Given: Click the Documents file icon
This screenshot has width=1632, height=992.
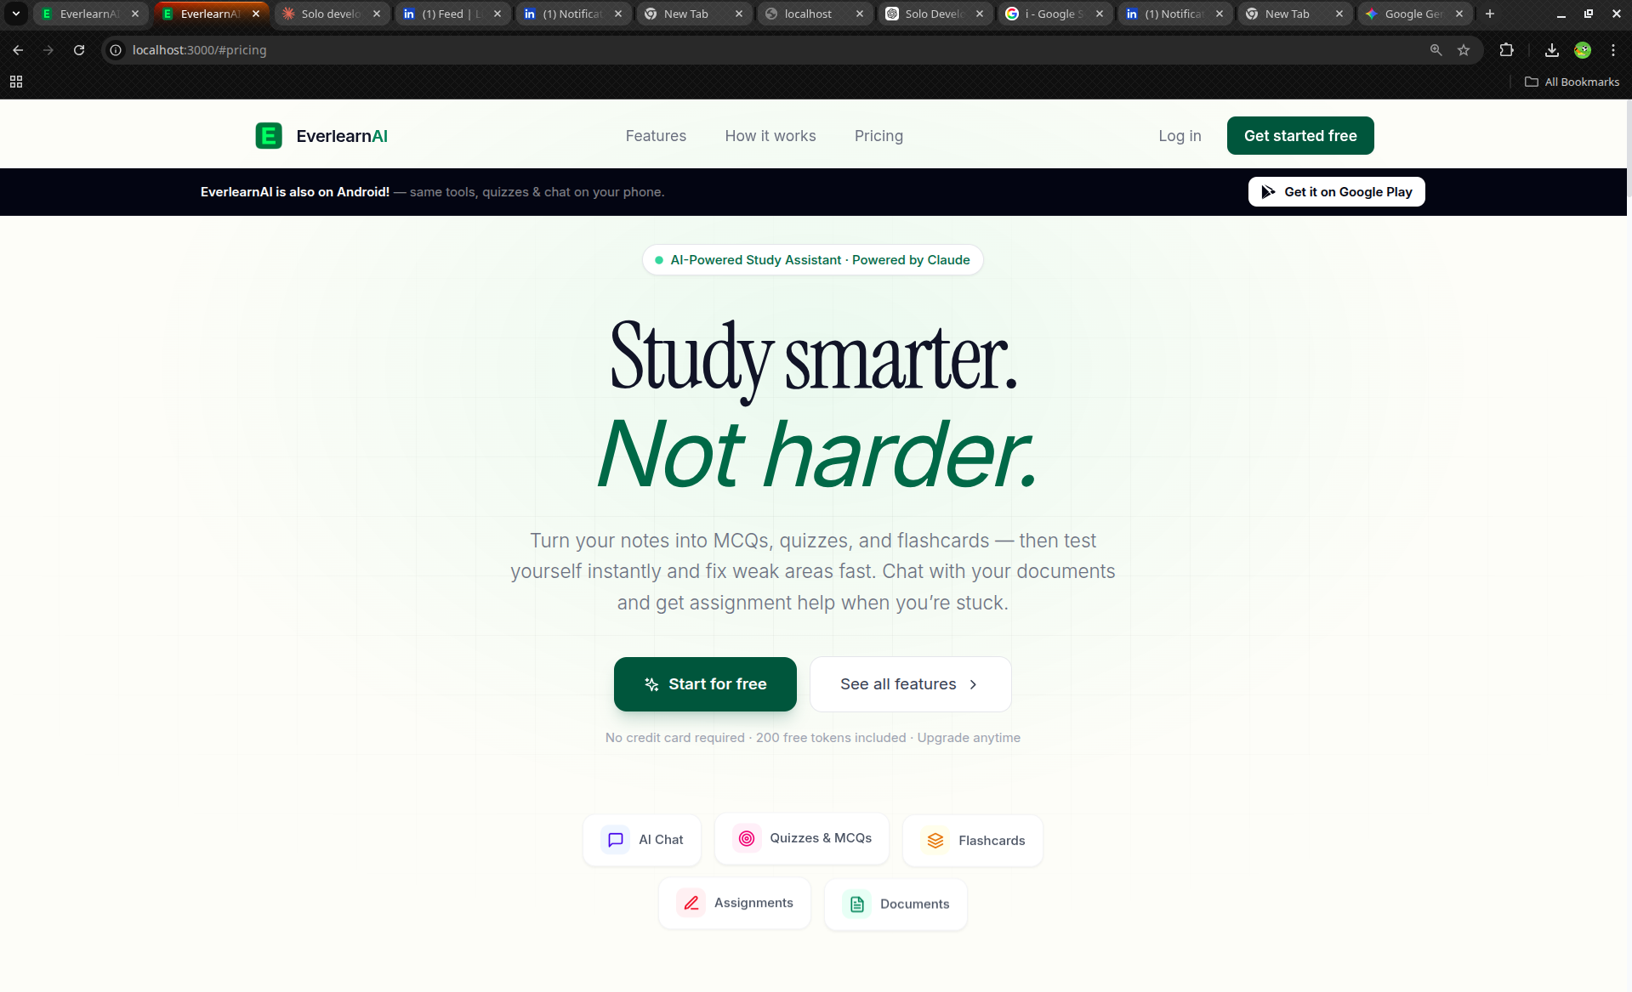Looking at the screenshot, I should pos(857,904).
